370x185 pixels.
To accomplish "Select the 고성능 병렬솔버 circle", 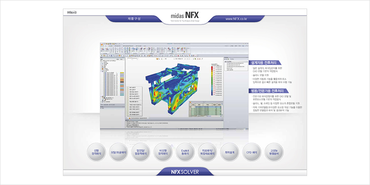I will pos(274,152).
